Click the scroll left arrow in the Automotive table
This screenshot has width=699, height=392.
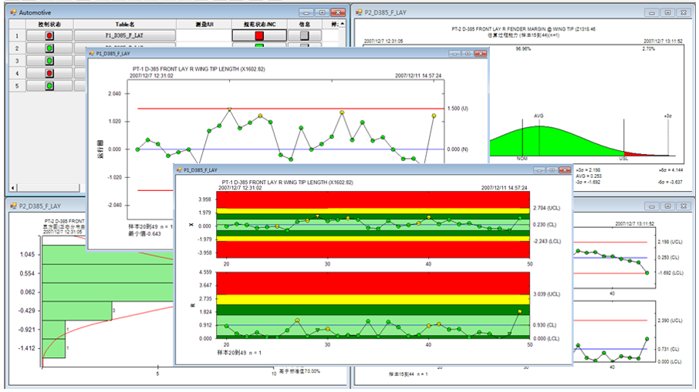[13, 188]
